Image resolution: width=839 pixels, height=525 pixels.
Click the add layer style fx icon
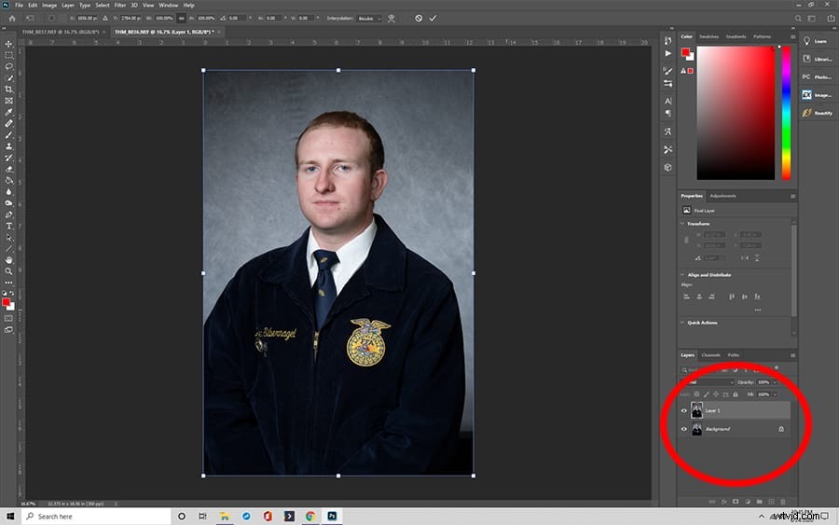pos(724,502)
